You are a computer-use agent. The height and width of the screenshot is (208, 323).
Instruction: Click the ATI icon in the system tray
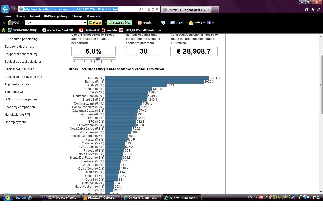[261, 197]
